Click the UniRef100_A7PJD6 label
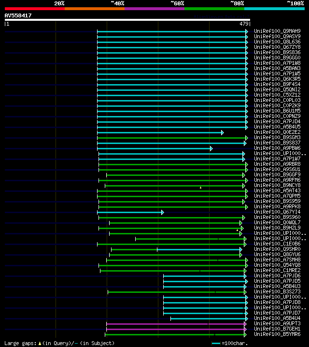Screen dimensions: 309x347 click(277, 275)
